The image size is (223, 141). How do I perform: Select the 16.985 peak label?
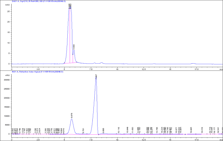[x=191, y=130]
